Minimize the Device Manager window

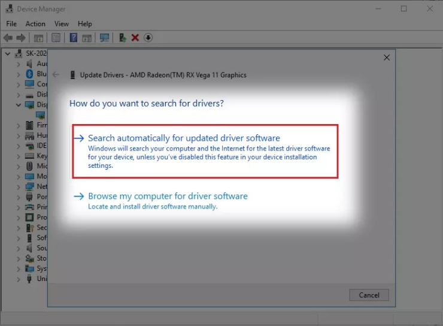[378, 9]
